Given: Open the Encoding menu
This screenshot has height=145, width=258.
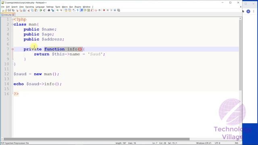Looking at the screenshot, I should (x=29, y=7).
